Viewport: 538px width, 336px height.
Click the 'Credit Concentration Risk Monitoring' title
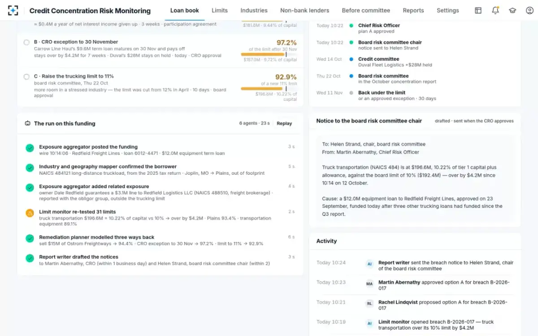coord(90,11)
